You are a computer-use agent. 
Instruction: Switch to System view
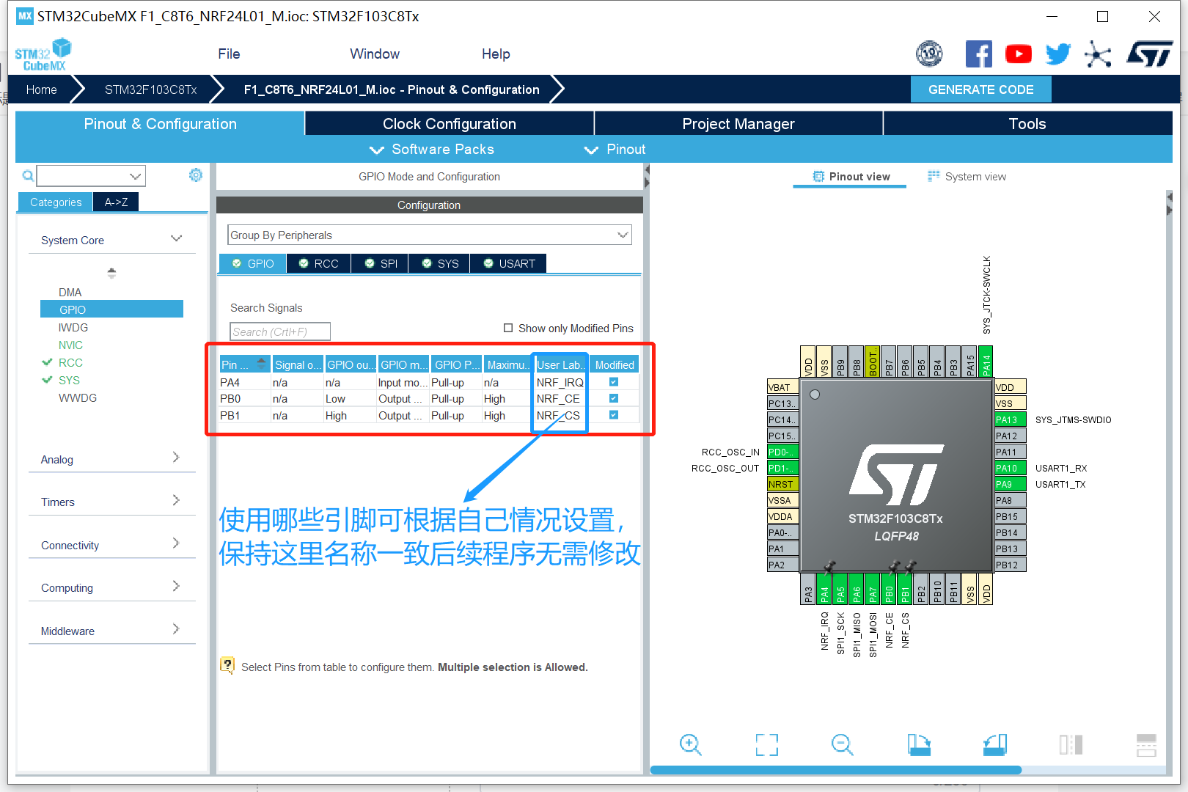(x=967, y=176)
